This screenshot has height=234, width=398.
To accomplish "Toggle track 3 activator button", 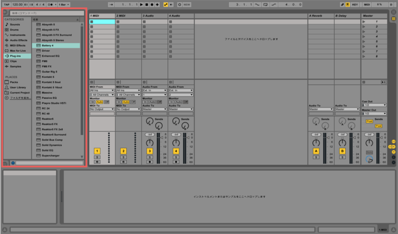I will coord(150,151).
